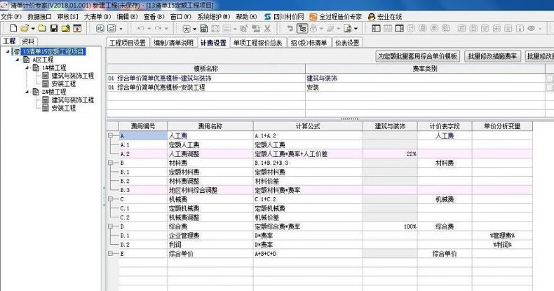554x291 pixels.
Task: Switch to the 工程项目设置 tab
Action: click(x=128, y=43)
